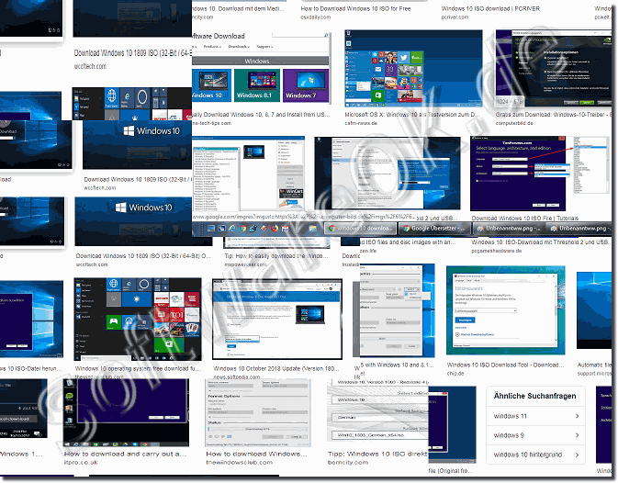Open the itpro.co.uk source link
The width and height of the screenshot is (618, 483).
(x=81, y=463)
